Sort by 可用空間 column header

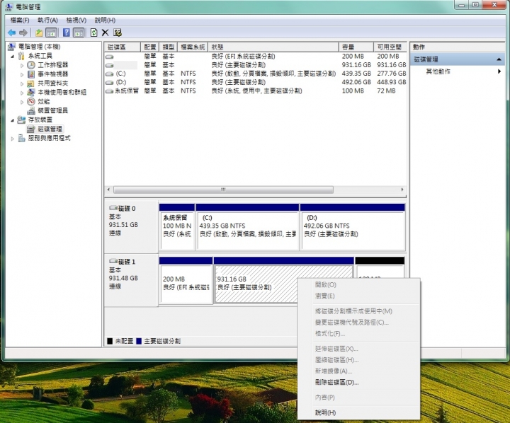390,47
